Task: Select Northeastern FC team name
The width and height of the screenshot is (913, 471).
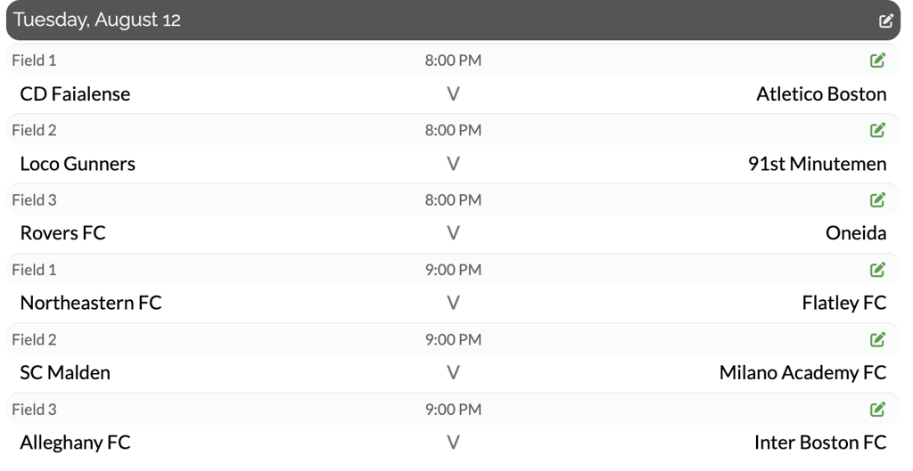Action: pyautogui.click(x=91, y=303)
